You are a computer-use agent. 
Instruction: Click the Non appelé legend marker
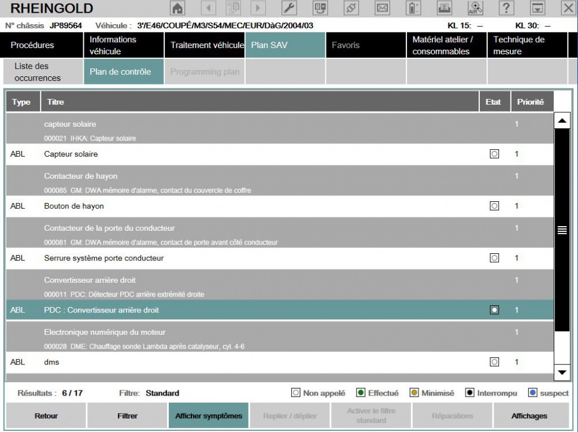pos(295,393)
